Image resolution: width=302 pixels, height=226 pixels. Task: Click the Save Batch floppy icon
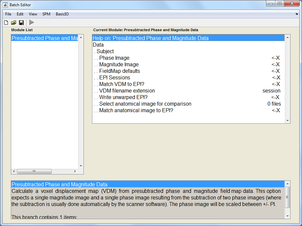(x=21, y=22)
